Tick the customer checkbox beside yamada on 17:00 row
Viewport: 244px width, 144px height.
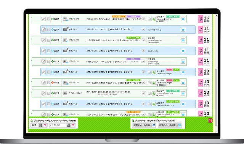[x=149, y=104]
